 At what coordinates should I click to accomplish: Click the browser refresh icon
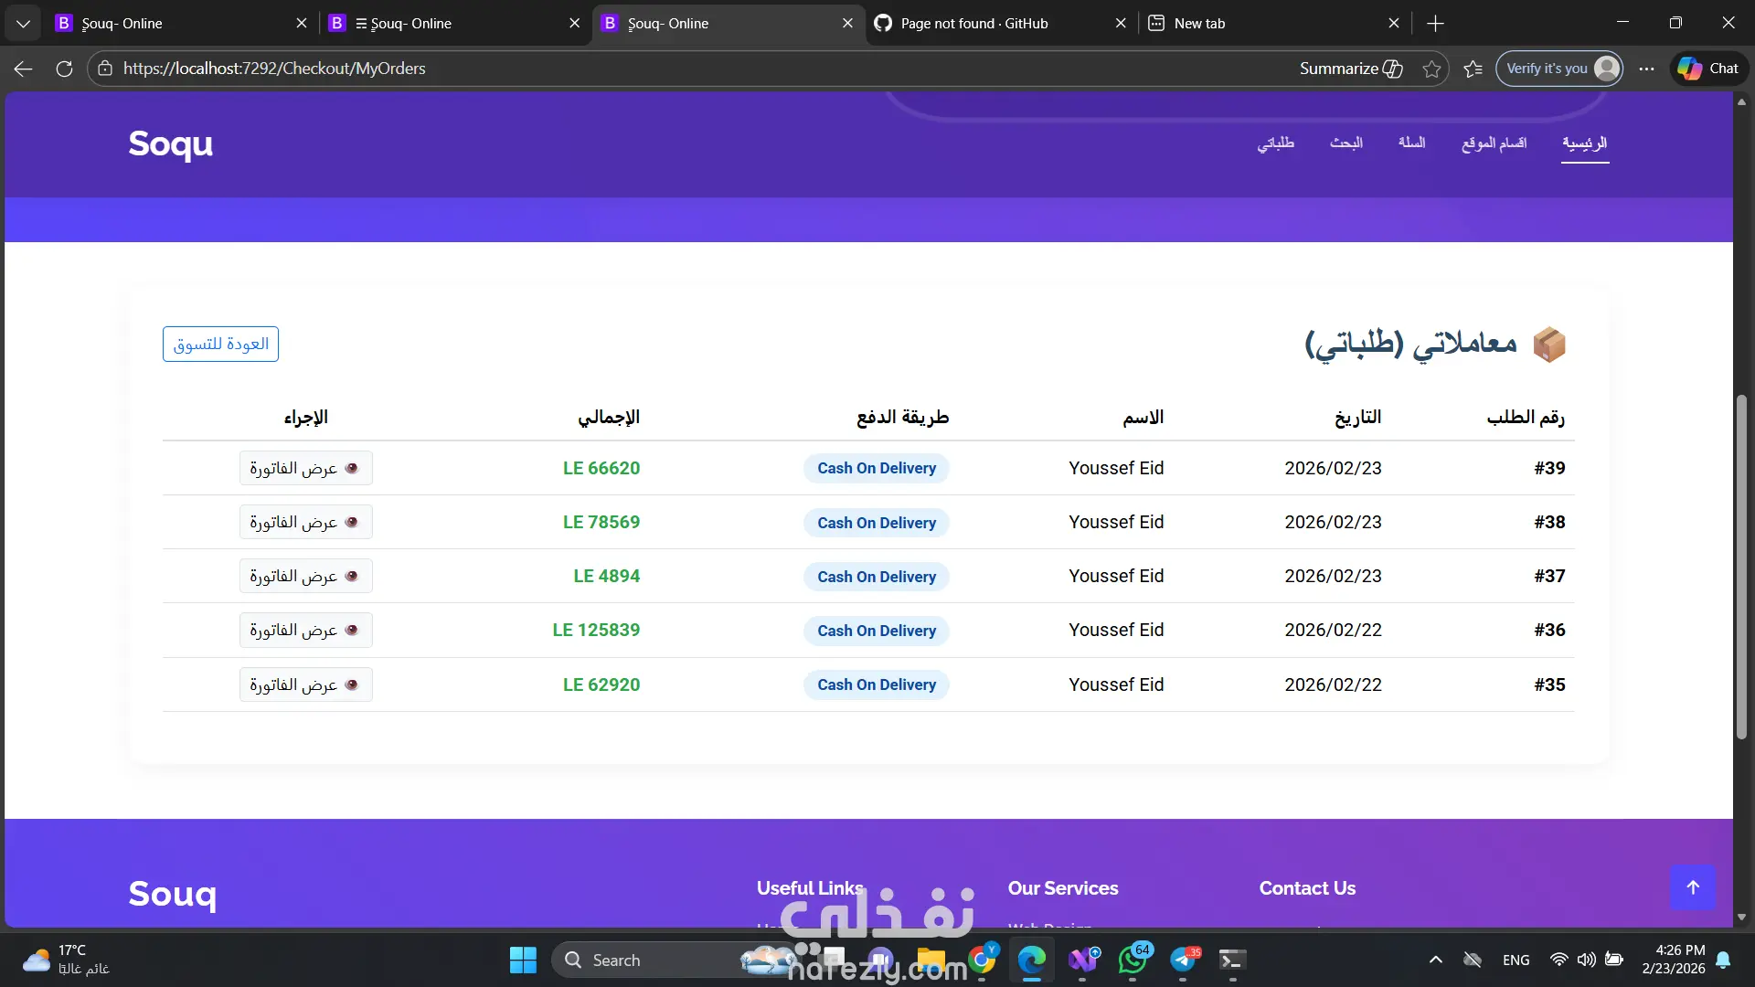click(64, 69)
